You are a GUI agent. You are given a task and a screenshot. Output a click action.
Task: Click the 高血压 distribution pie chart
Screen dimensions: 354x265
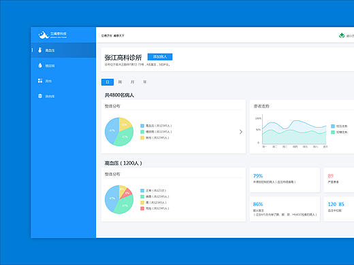click(119, 200)
